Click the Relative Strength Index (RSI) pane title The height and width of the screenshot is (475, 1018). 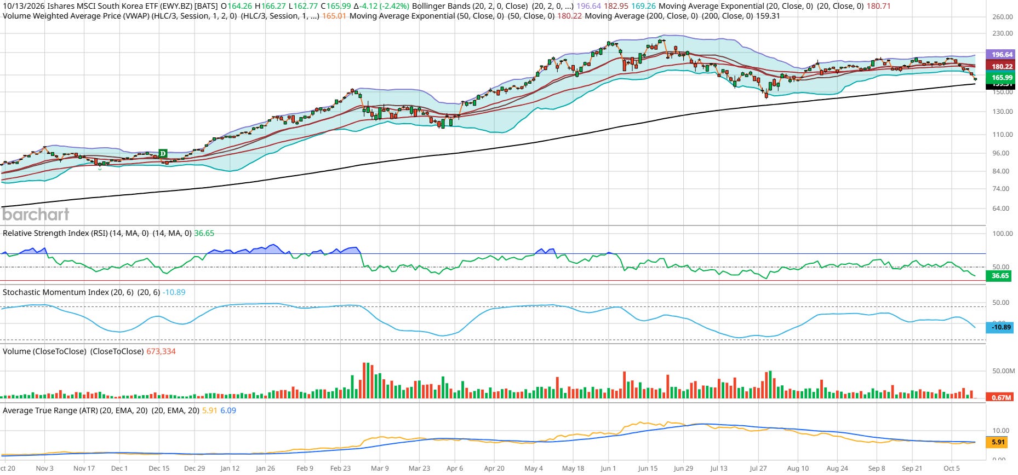click(76, 233)
